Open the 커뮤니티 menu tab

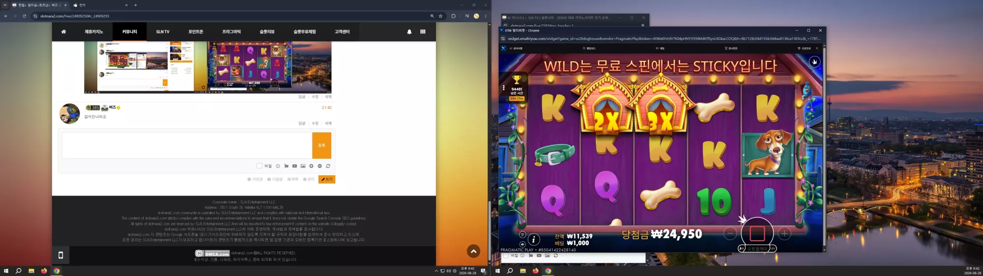(x=130, y=31)
